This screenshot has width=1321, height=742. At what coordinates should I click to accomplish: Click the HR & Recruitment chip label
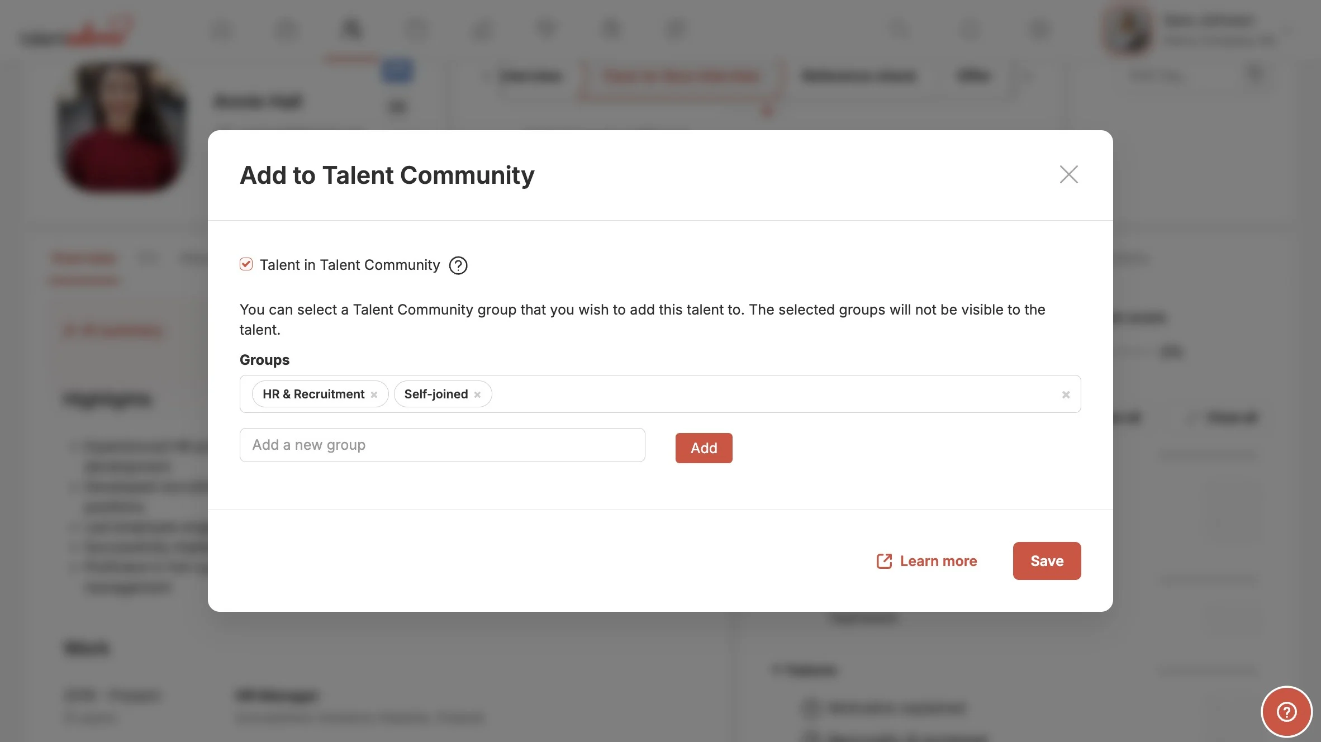[313, 394]
